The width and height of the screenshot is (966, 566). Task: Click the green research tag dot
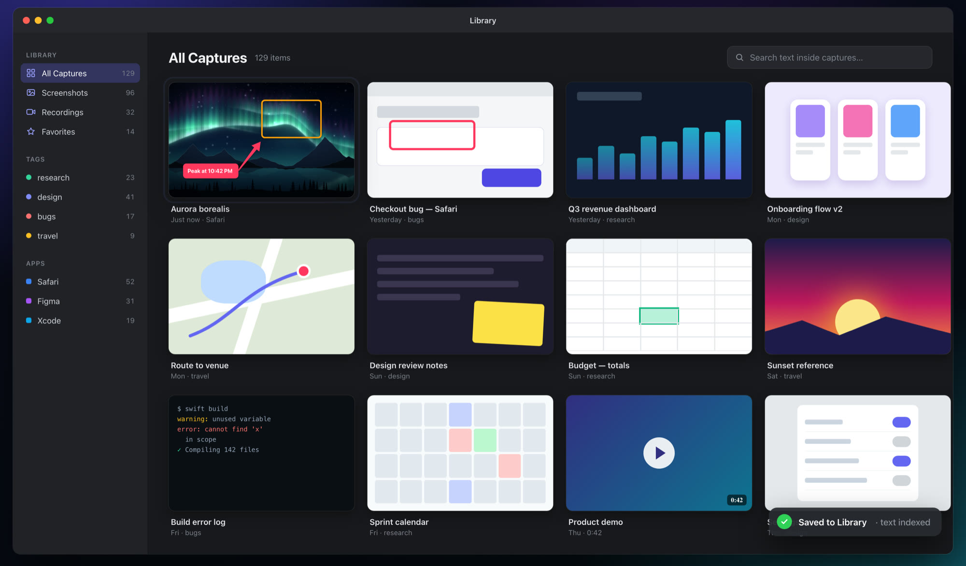pos(28,177)
